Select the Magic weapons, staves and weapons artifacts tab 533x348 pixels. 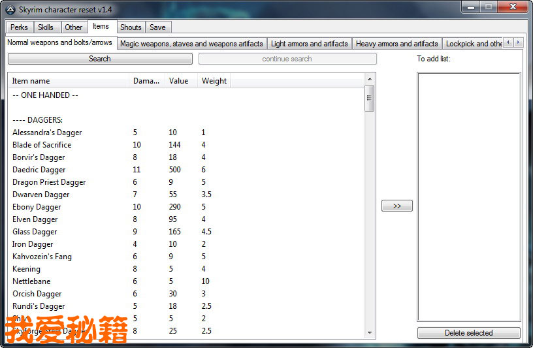tap(191, 44)
